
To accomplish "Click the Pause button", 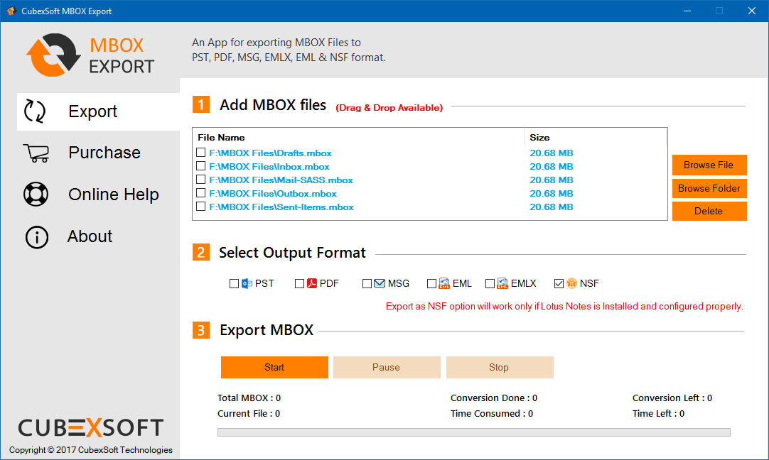I will click(x=387, y=368).
